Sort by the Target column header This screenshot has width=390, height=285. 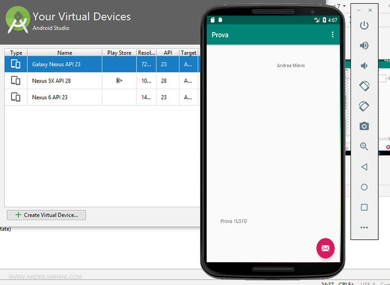[188, 53]
